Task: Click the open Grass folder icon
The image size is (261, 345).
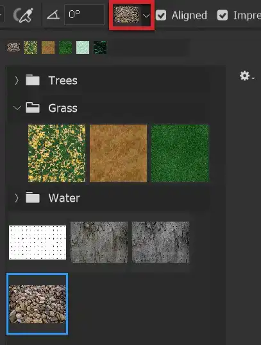Action: coord(33,107)
